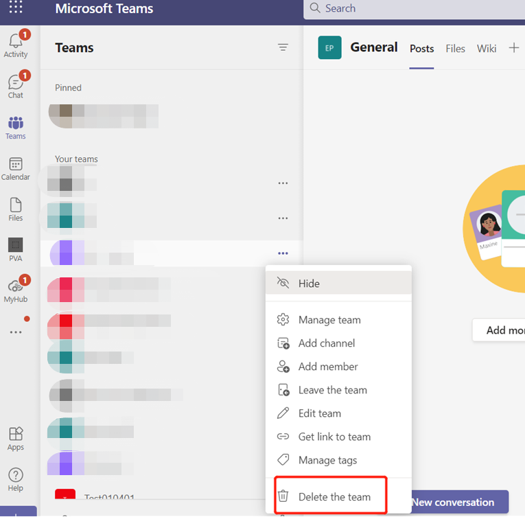Click highlighted purple team's more options
This screenshot has width=525, height=517.
283,253
